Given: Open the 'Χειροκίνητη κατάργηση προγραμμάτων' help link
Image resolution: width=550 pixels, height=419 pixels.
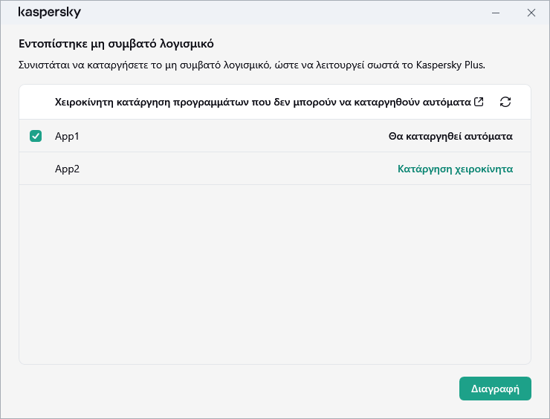Looking at the screenshot, I should pos(263,102).
